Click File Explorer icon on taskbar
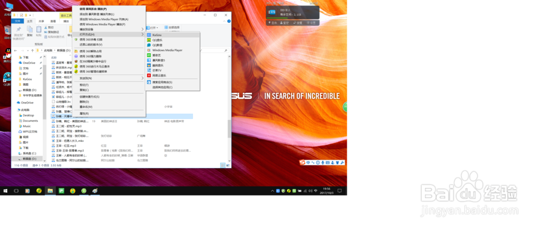The width and height of the screenshot is (548, 229). [x=50, y=191]
